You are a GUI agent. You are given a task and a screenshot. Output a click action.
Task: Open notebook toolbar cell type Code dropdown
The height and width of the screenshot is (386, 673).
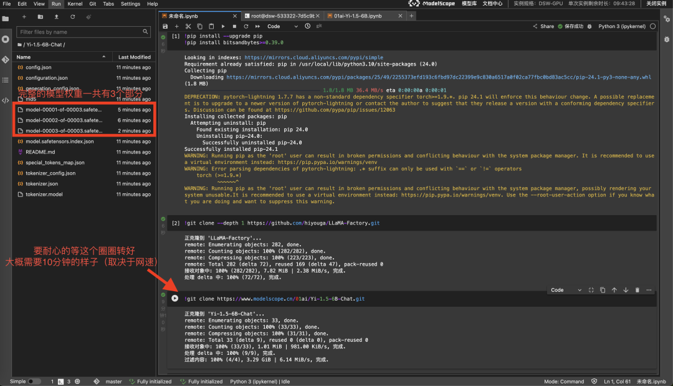(282, 26)
